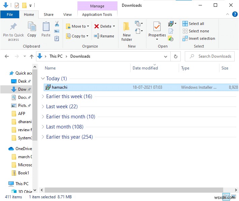This screenshot has width=239, height=201.
Task: Open the Copy to dropdown
Action: 77,36
